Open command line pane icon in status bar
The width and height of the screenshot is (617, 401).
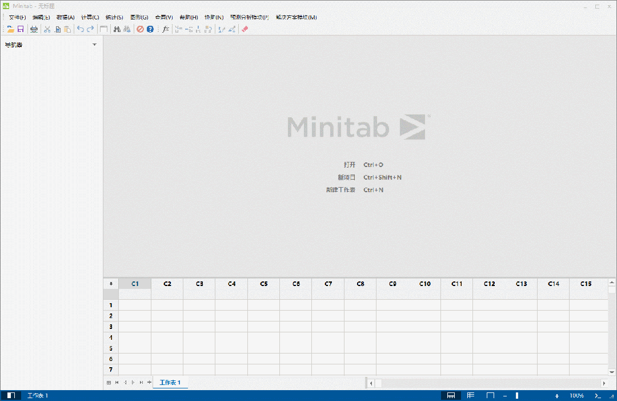point(598,395)
